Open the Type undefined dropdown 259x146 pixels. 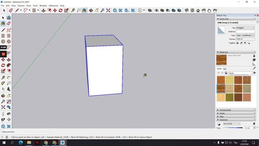[x=245, y=35]
